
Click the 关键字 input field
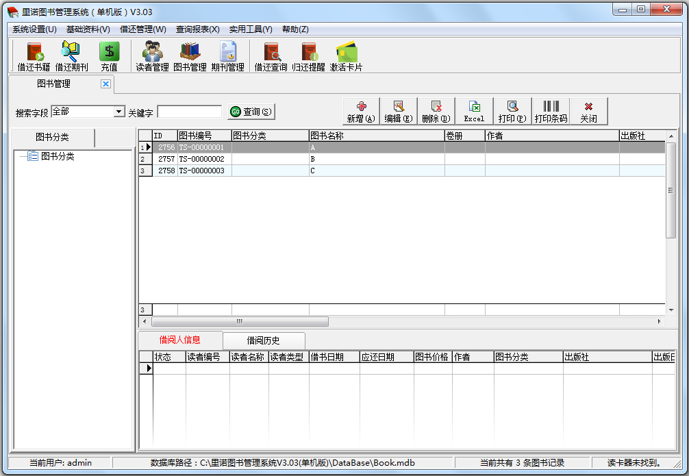(190, 112)
